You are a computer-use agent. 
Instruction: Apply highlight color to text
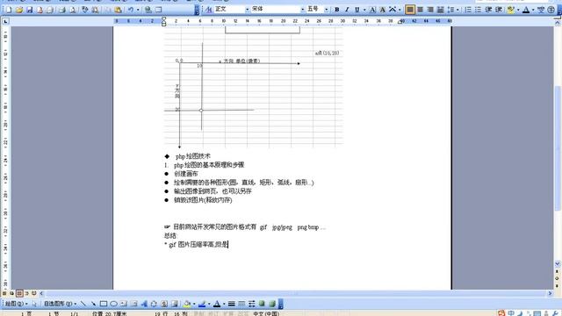point(511,10)
